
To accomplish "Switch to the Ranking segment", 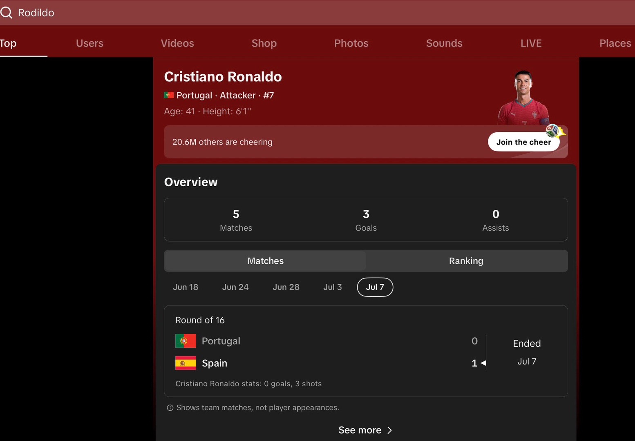I will [466, 261].
